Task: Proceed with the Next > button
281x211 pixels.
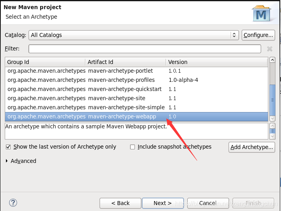Action: coord(163,203)
